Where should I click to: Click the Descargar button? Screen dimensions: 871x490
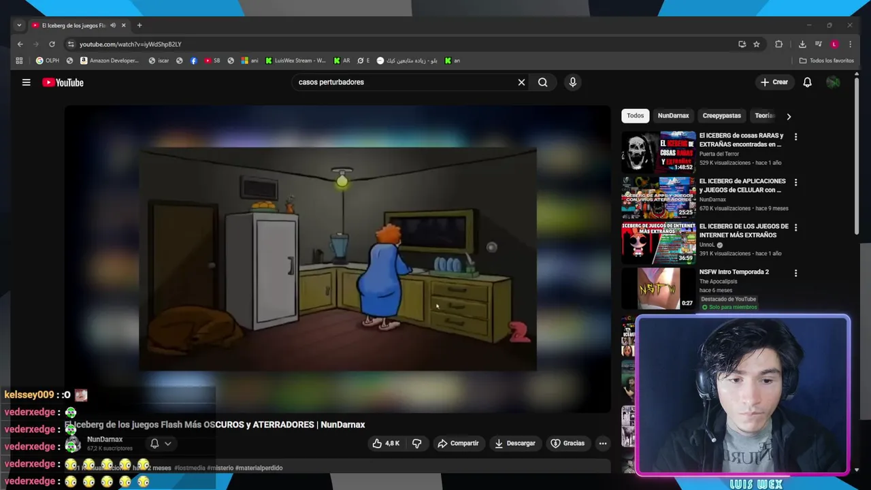point(514,443)
